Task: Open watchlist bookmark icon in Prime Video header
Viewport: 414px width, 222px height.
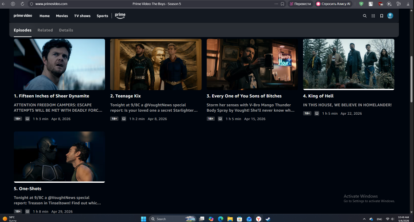Action: [382, 16]
